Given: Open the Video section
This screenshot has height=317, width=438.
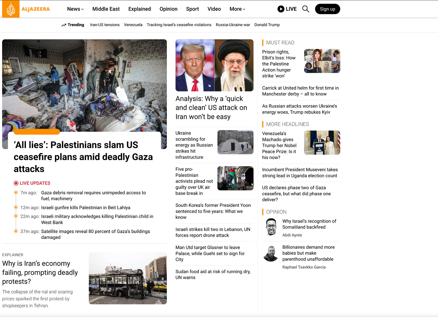Looking at the screenshot, I should point(214,9).
